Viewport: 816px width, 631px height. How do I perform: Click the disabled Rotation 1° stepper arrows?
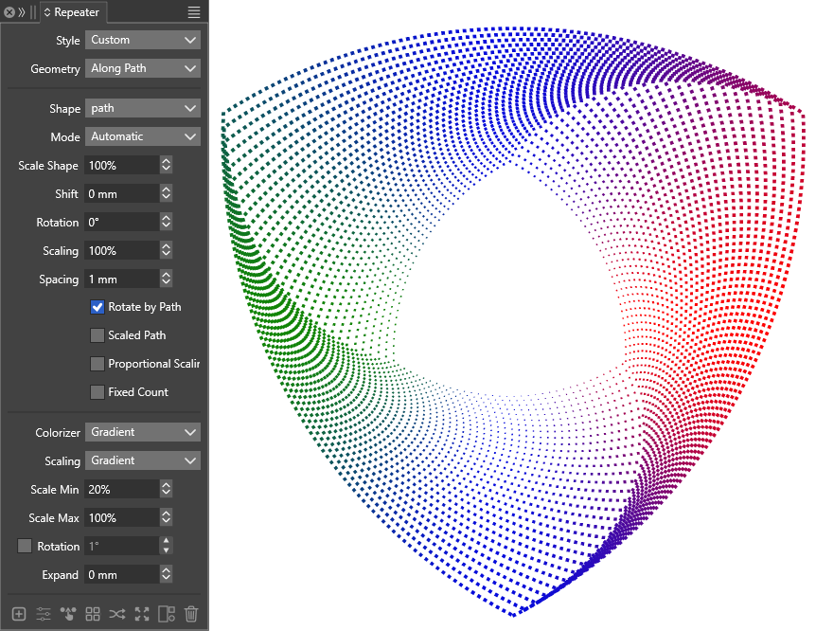(166, 546)
